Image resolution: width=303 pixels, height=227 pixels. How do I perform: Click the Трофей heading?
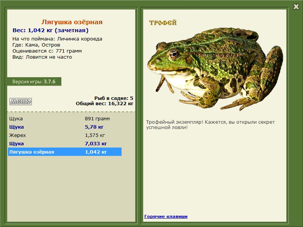pyautogui.click(x=163, y=23)
